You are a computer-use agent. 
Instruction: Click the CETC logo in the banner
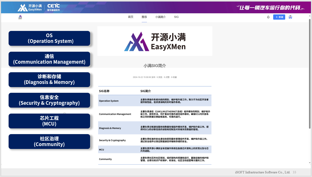coord(53,7)
